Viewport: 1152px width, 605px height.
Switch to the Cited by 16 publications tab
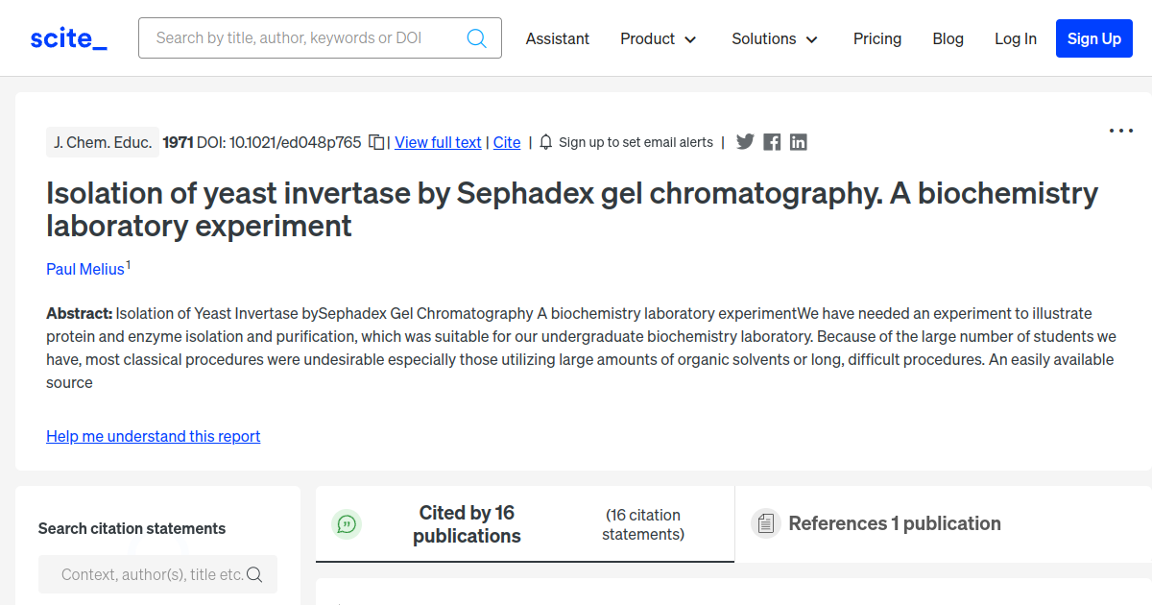(x=467, y=523)
